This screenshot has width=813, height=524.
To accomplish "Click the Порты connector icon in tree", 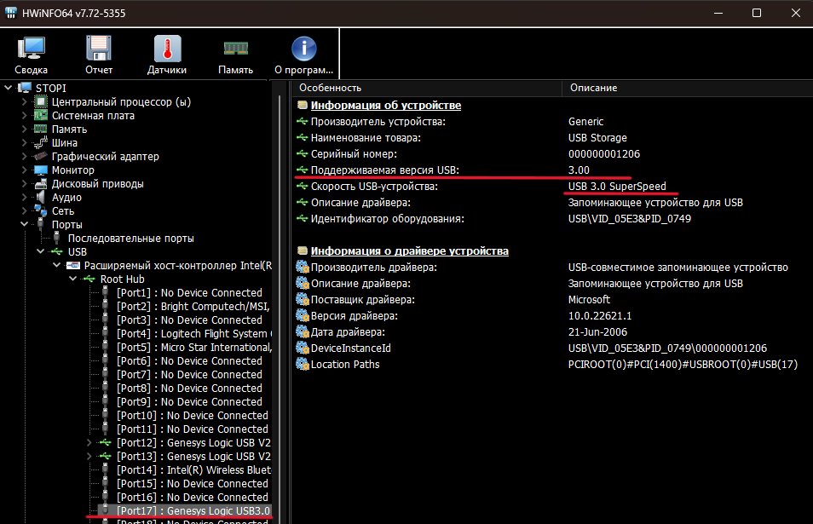I will coord(41,224).
